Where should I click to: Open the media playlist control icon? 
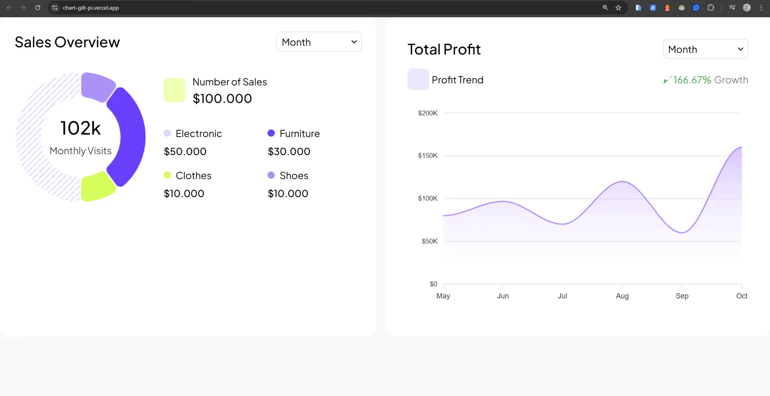click(732, 8)
